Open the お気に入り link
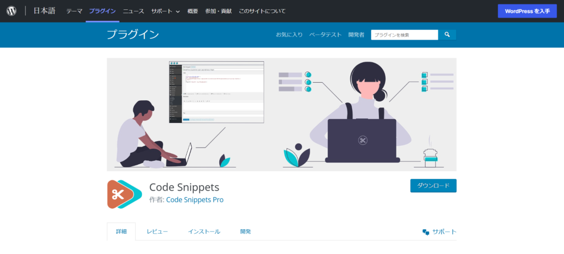Viewport: 564px width, 254px height. tap(289, 35)
